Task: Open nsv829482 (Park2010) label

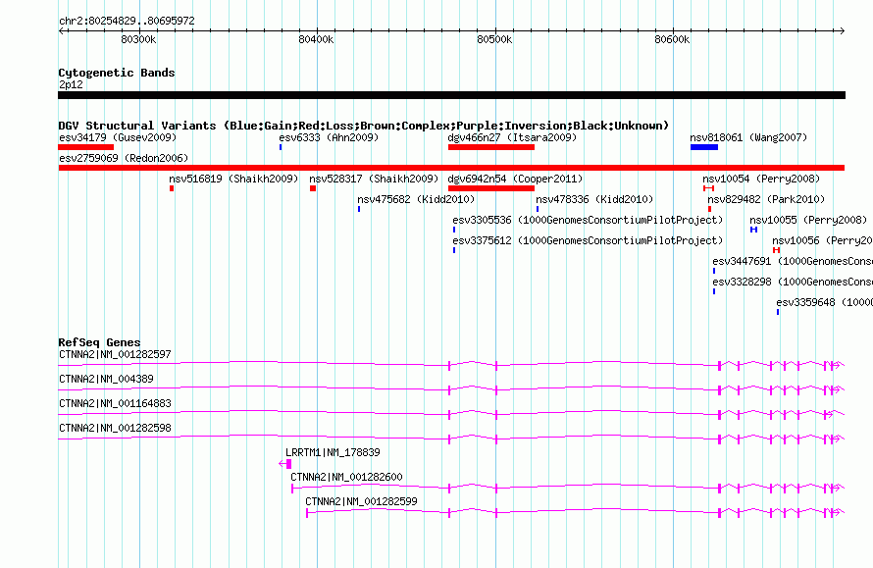Action: coord(766,199)
